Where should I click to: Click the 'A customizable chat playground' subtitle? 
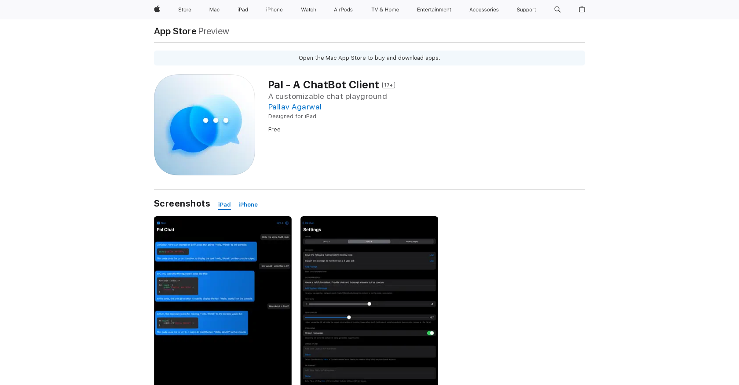coord(328,96)
